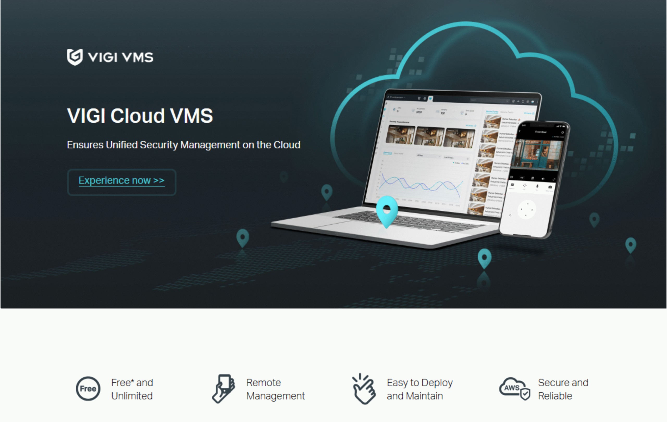Click the speaker icon on phone player
Viewport: 667px width, 422px height.
pos(543,179)
